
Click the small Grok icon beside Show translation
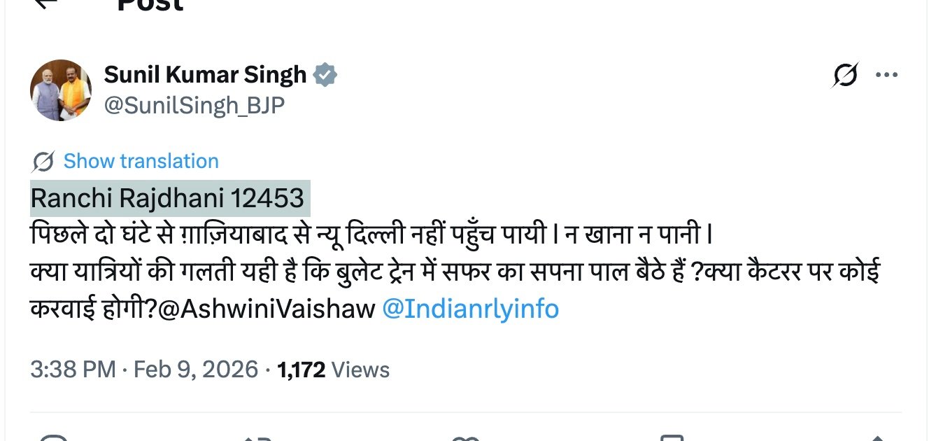[x=42, y=160]
